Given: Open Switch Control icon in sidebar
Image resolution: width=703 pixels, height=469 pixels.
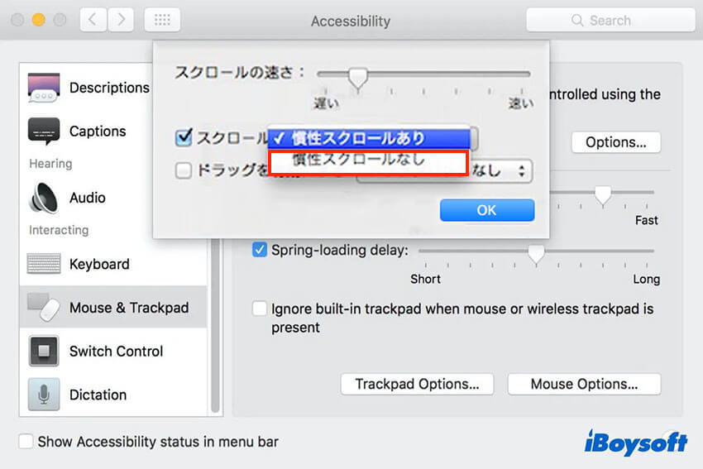Looking at the screenshot, I should (44, 351).
